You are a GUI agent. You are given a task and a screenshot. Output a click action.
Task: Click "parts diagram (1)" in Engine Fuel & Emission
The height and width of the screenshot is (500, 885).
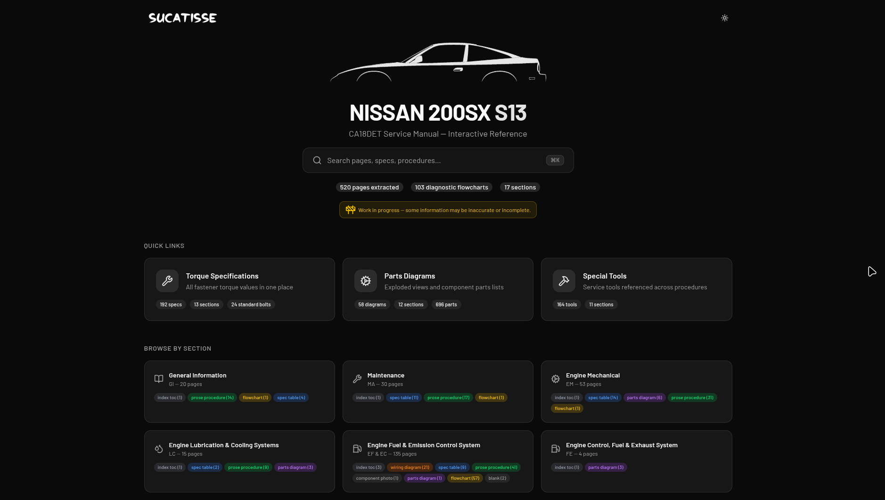tap(425, 478)
